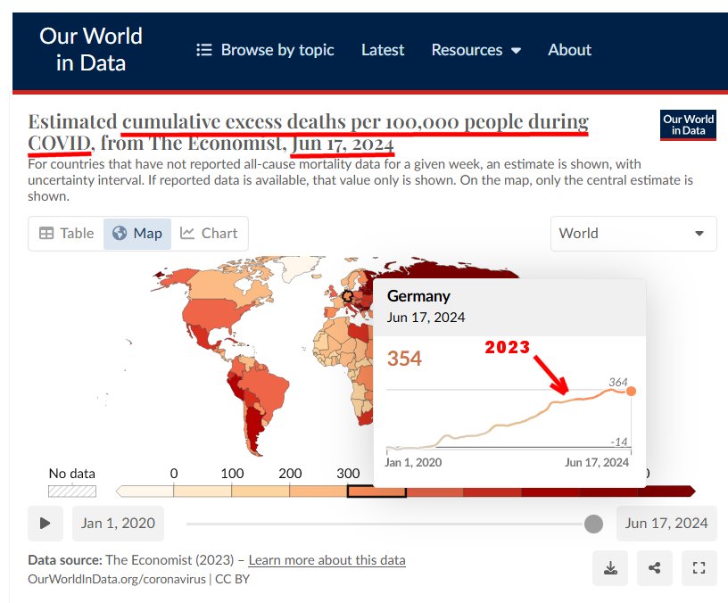
Task: Click the small Our World in Data chart logo
Action: (x=688, y=125)
